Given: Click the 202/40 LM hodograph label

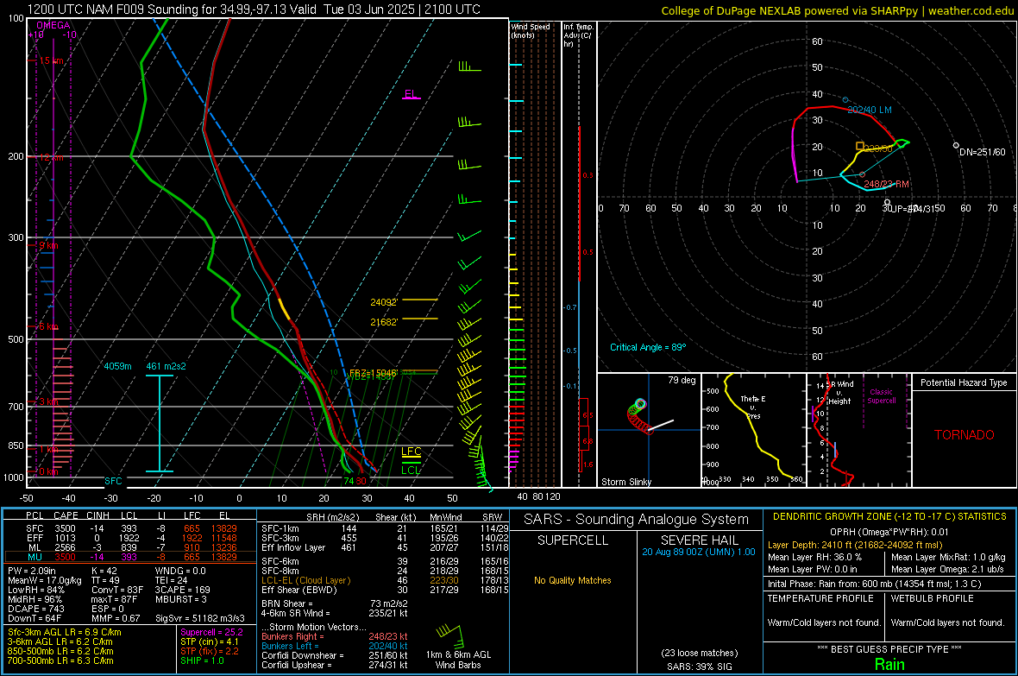Looking at the screenshot, I should click(870, 110).
